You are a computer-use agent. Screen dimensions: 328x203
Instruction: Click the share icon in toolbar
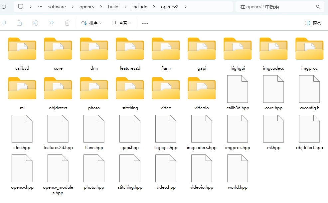click(51, 23)
